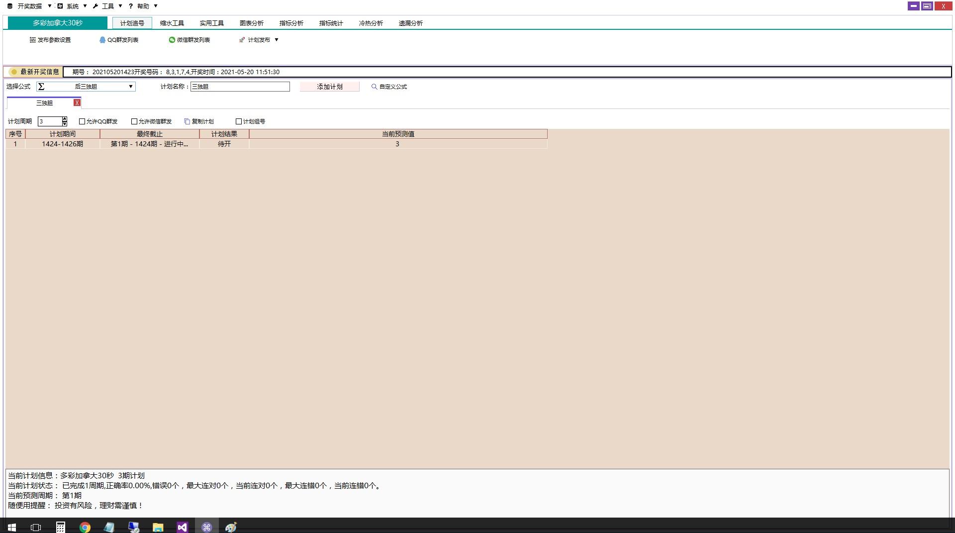Image resolution: width=955 pixels, height=533 pixels.
Task: Open 发布参数设置 settings icon
Action: (x=32, y=40)
